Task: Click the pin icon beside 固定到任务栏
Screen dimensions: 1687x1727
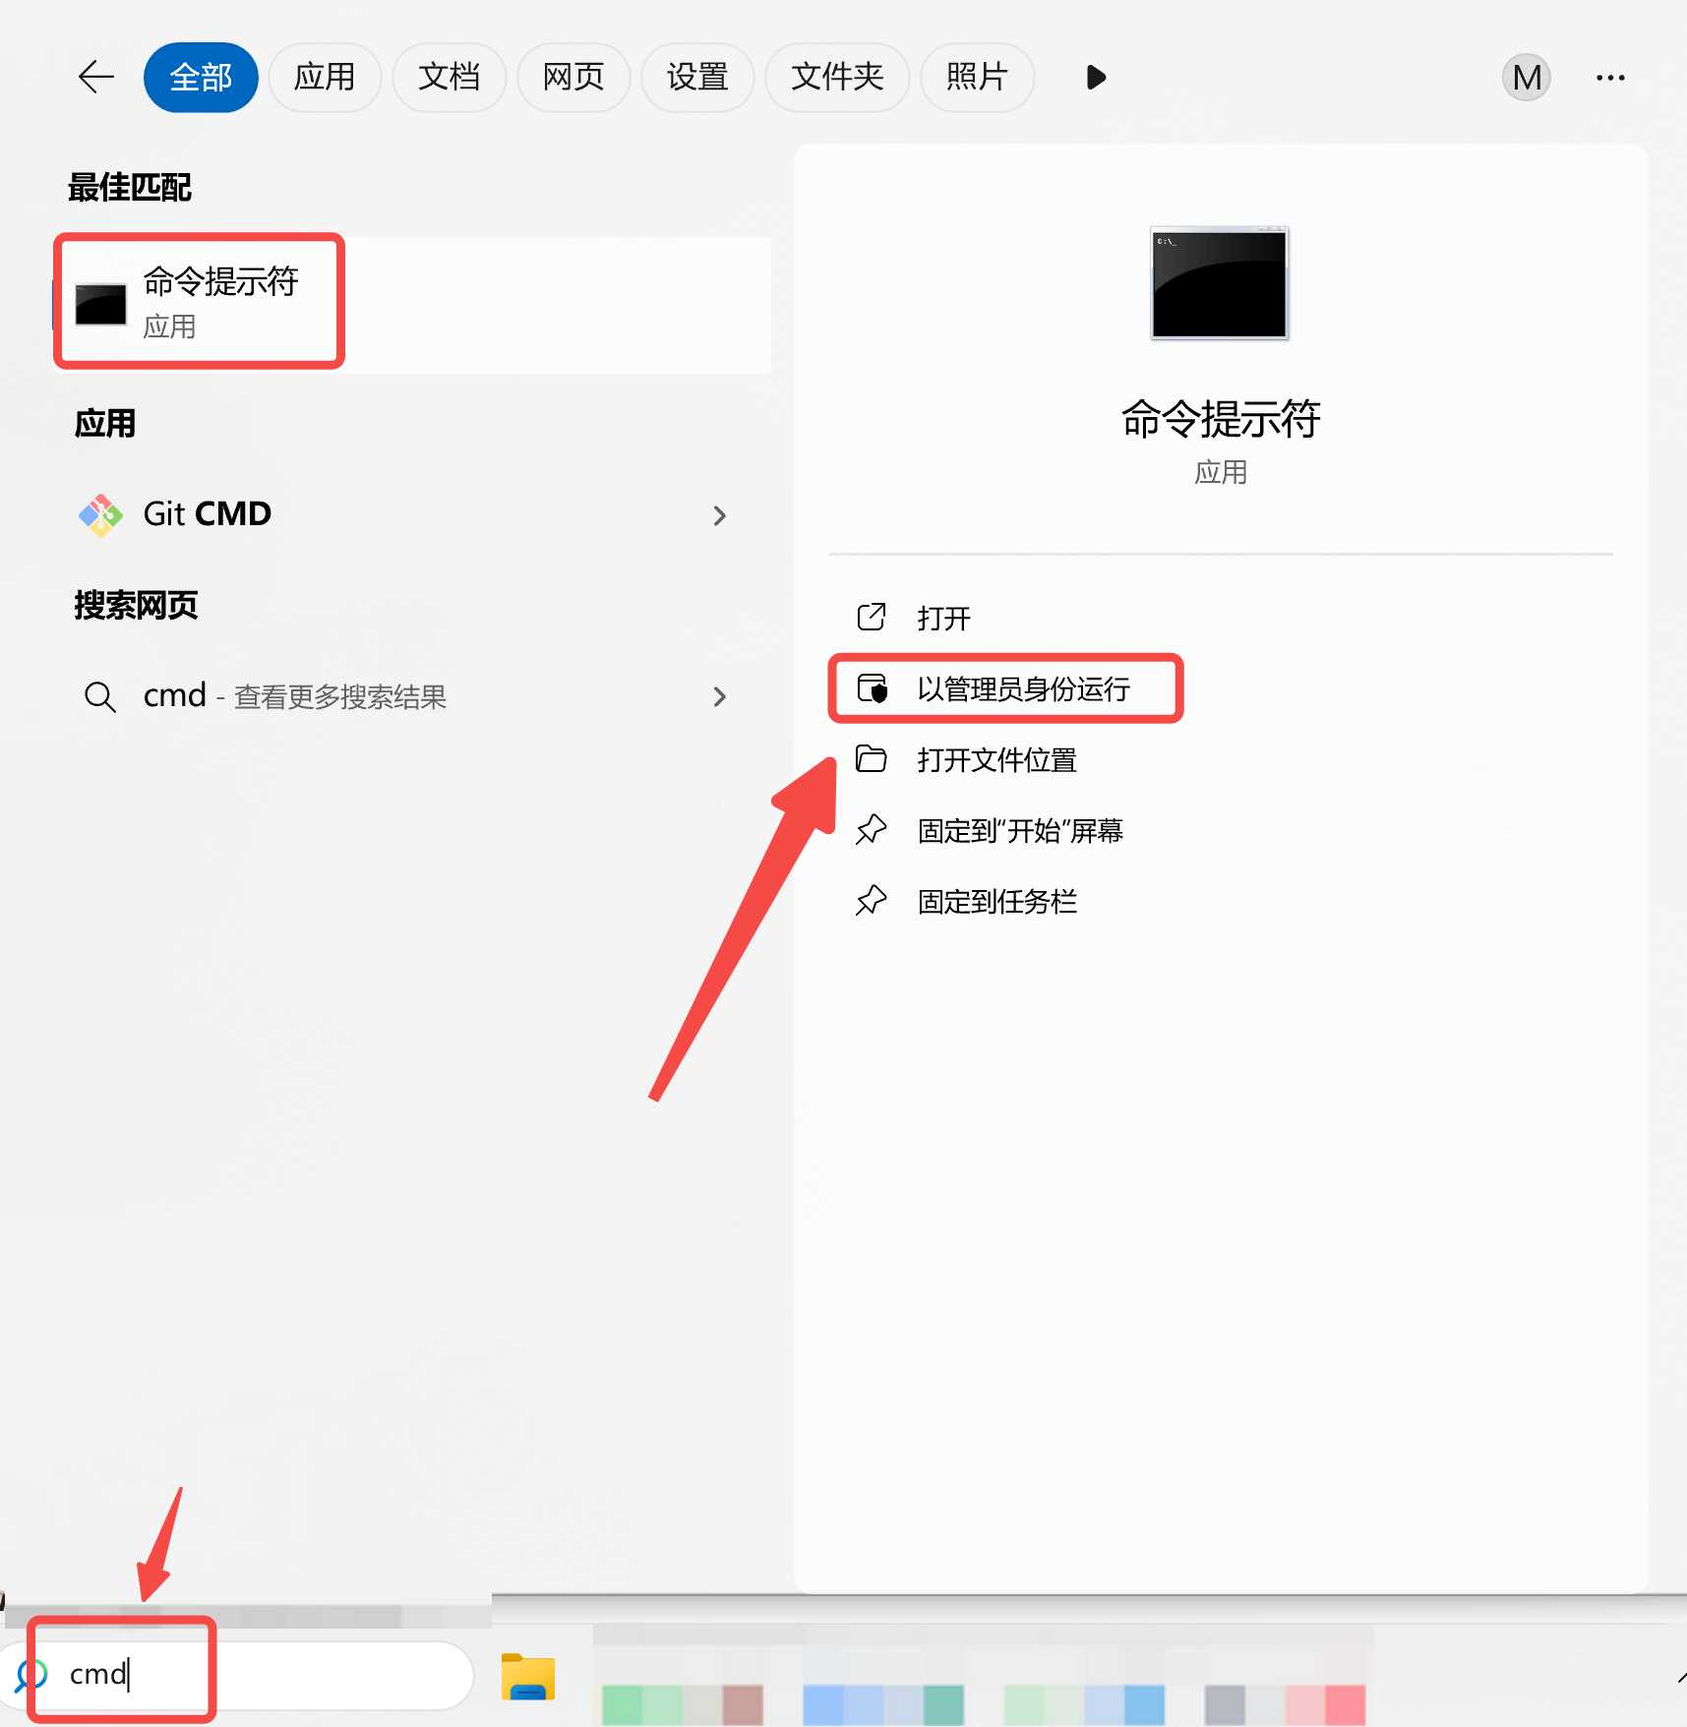Action: [872, 901]
